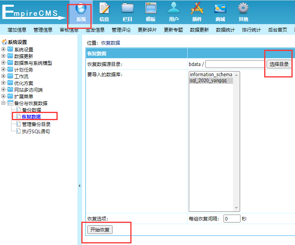
Task: Open 更新碎片 in the sub menu
Action: 147,30
